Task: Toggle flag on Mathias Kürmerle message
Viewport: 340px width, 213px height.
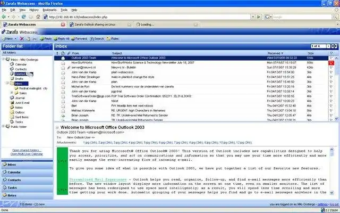Action: click(x=331, y=111)
